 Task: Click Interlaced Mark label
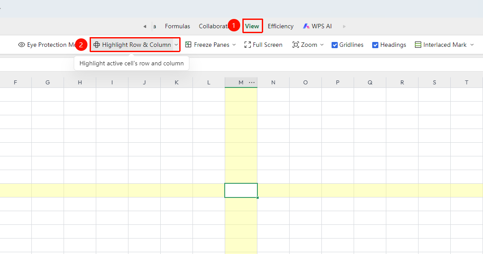pos(445,45)
